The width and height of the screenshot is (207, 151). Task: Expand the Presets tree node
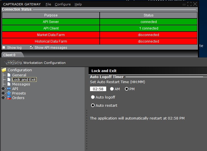pos(3,93)
